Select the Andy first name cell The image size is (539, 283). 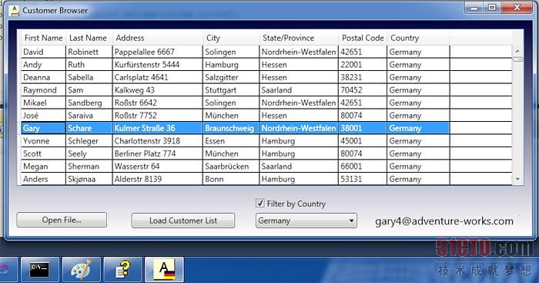point(43,65)
